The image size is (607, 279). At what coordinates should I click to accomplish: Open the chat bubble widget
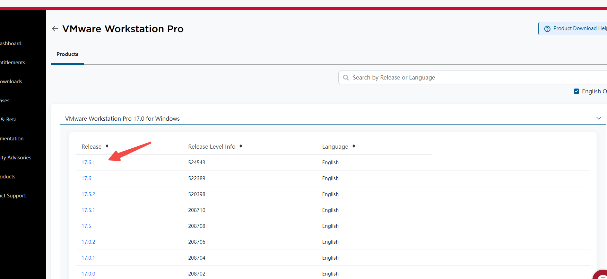point(601,275)
